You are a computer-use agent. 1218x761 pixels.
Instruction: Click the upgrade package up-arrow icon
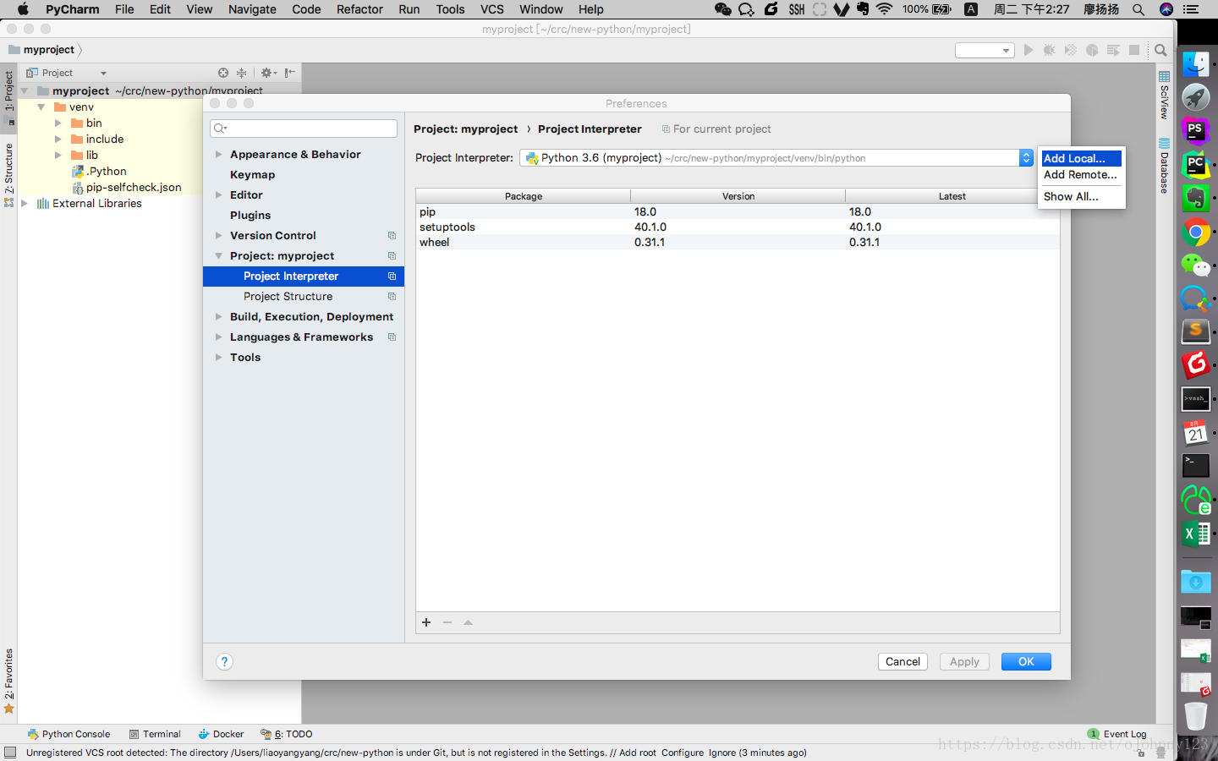point(468,622)
